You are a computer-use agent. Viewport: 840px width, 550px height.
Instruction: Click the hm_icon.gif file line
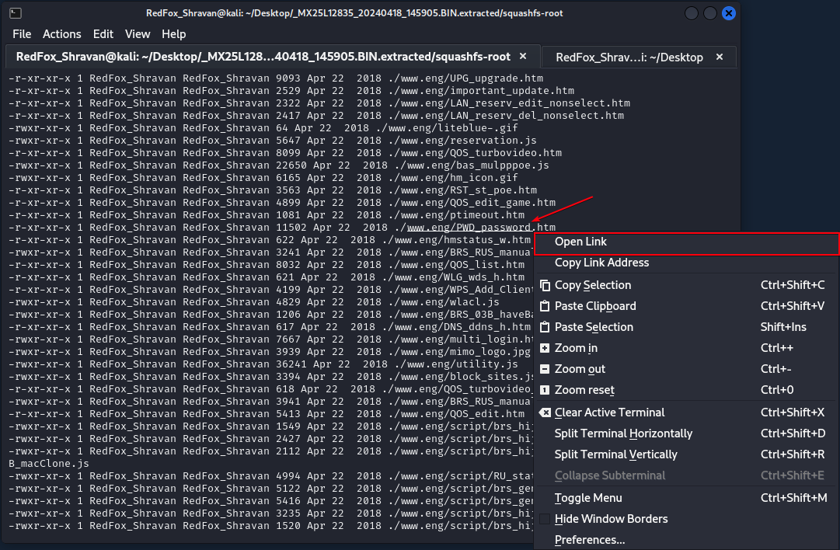[x=263, y=177]
